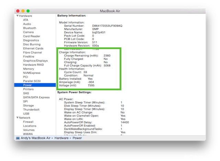Image resolution: width=220 pixels, height=161 pixels.
Task: Collapse the Hardware disclosure triangle
Action: [x=18, y=16]
